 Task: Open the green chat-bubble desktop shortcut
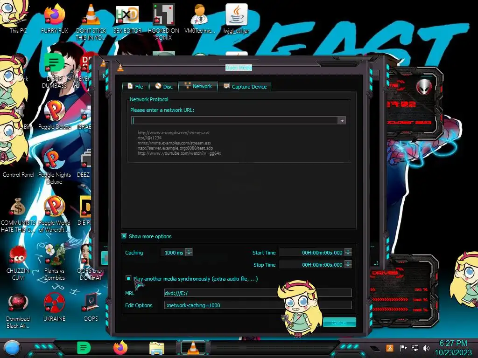tap(54, 70)
